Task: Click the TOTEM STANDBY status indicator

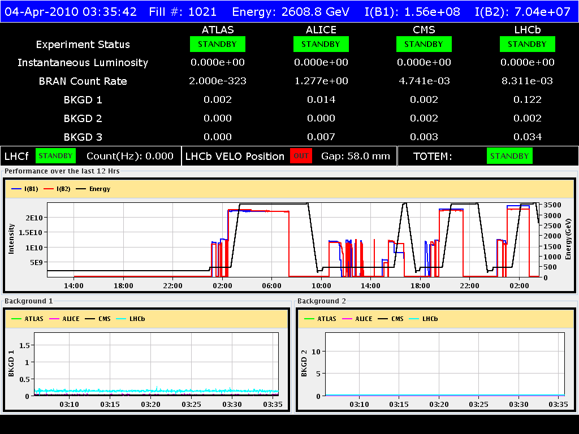Action: coord(509,156)
